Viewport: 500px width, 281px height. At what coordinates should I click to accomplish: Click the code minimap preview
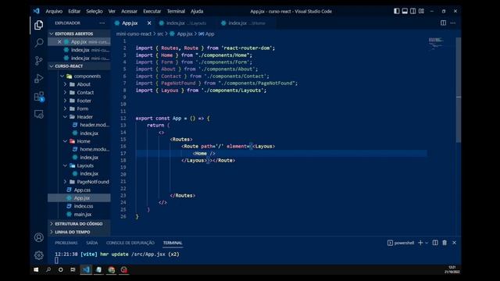(436, 44)
